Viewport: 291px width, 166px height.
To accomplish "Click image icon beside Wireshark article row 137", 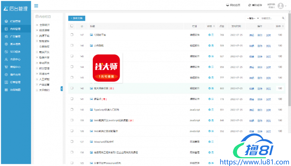I will pyautogui.click(x=91, y=141).
